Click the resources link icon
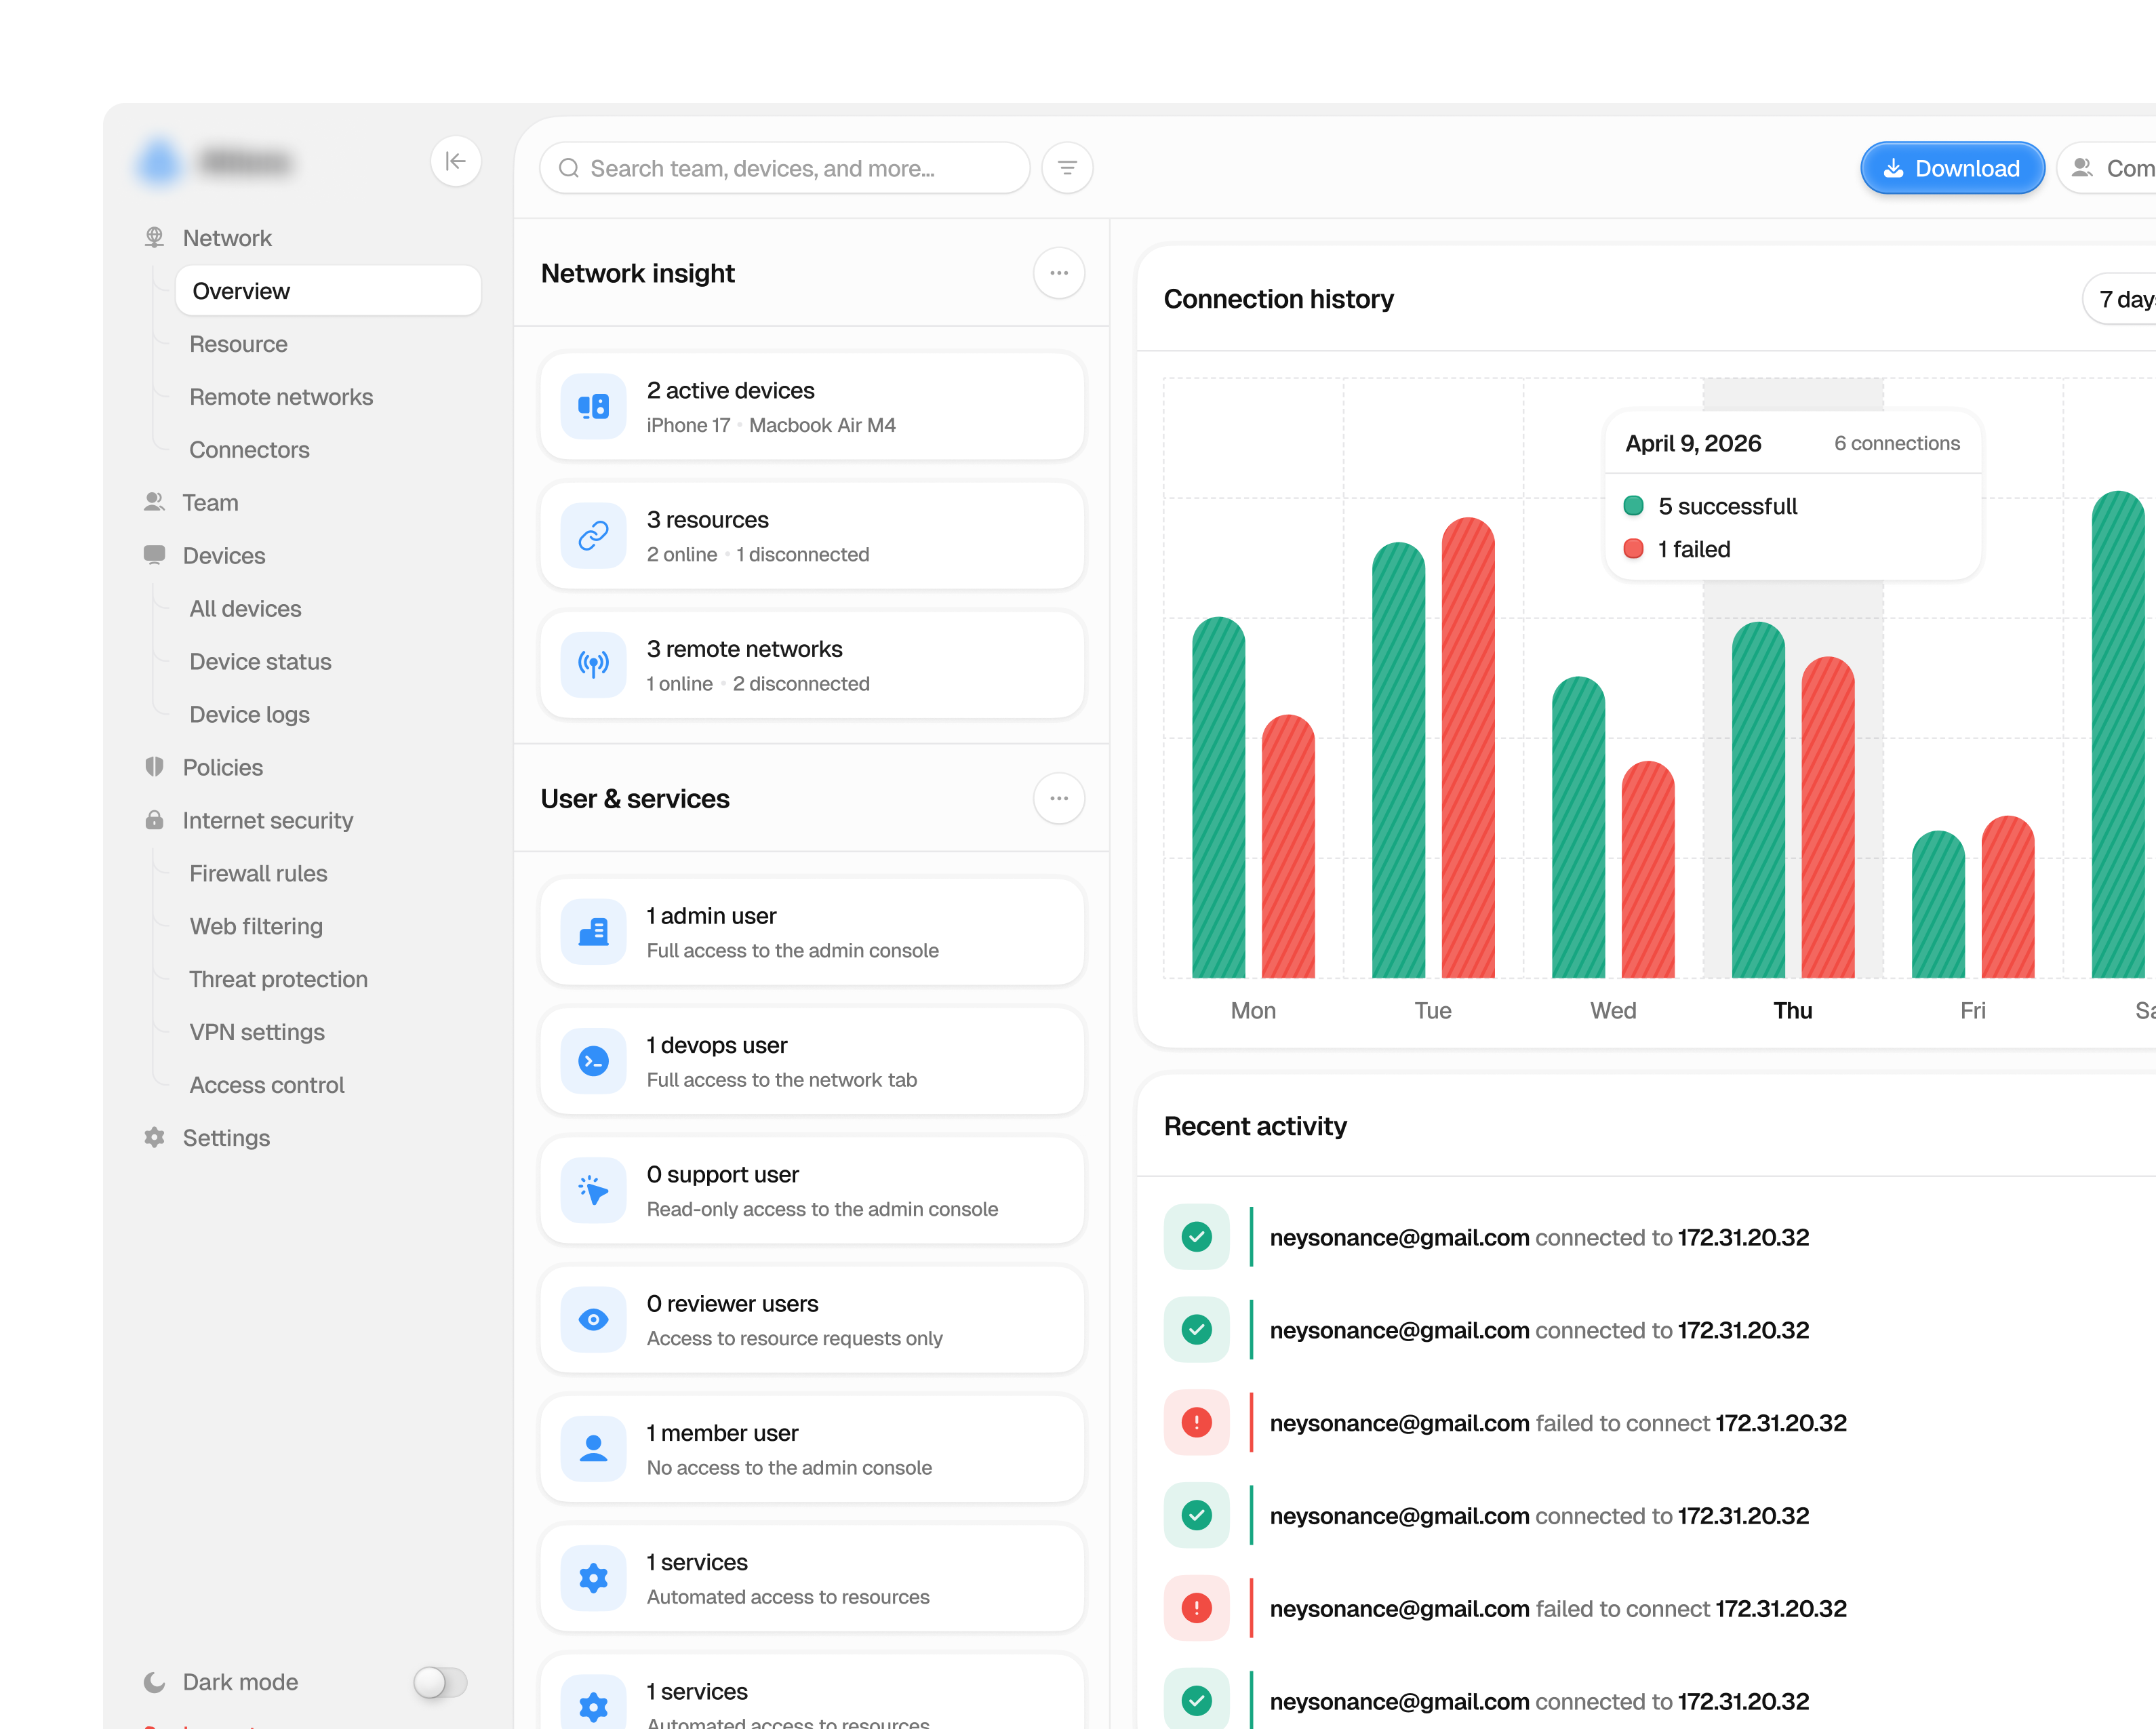The width and height of the screenshot is (2156, 1729). (x=593, y=535)
